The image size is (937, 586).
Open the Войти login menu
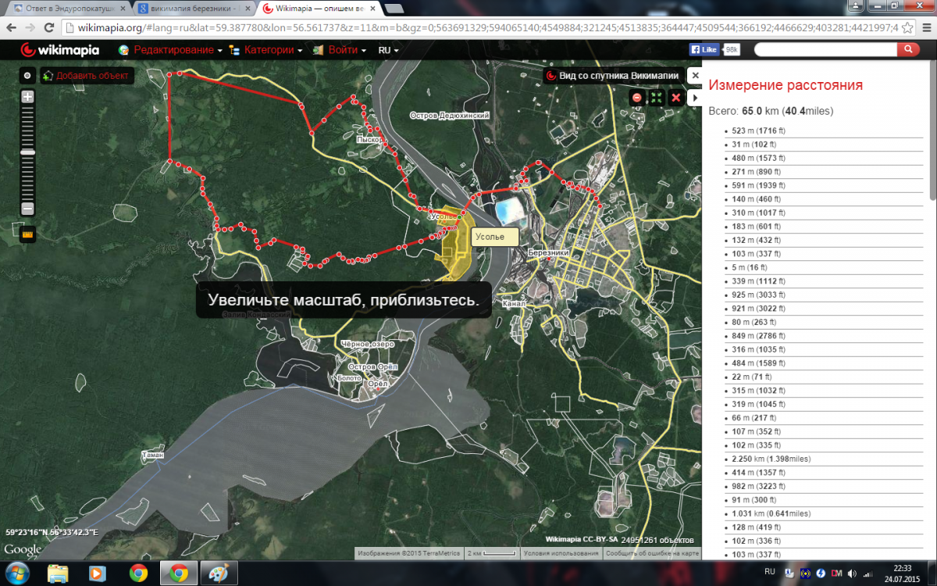pos(342,50)
